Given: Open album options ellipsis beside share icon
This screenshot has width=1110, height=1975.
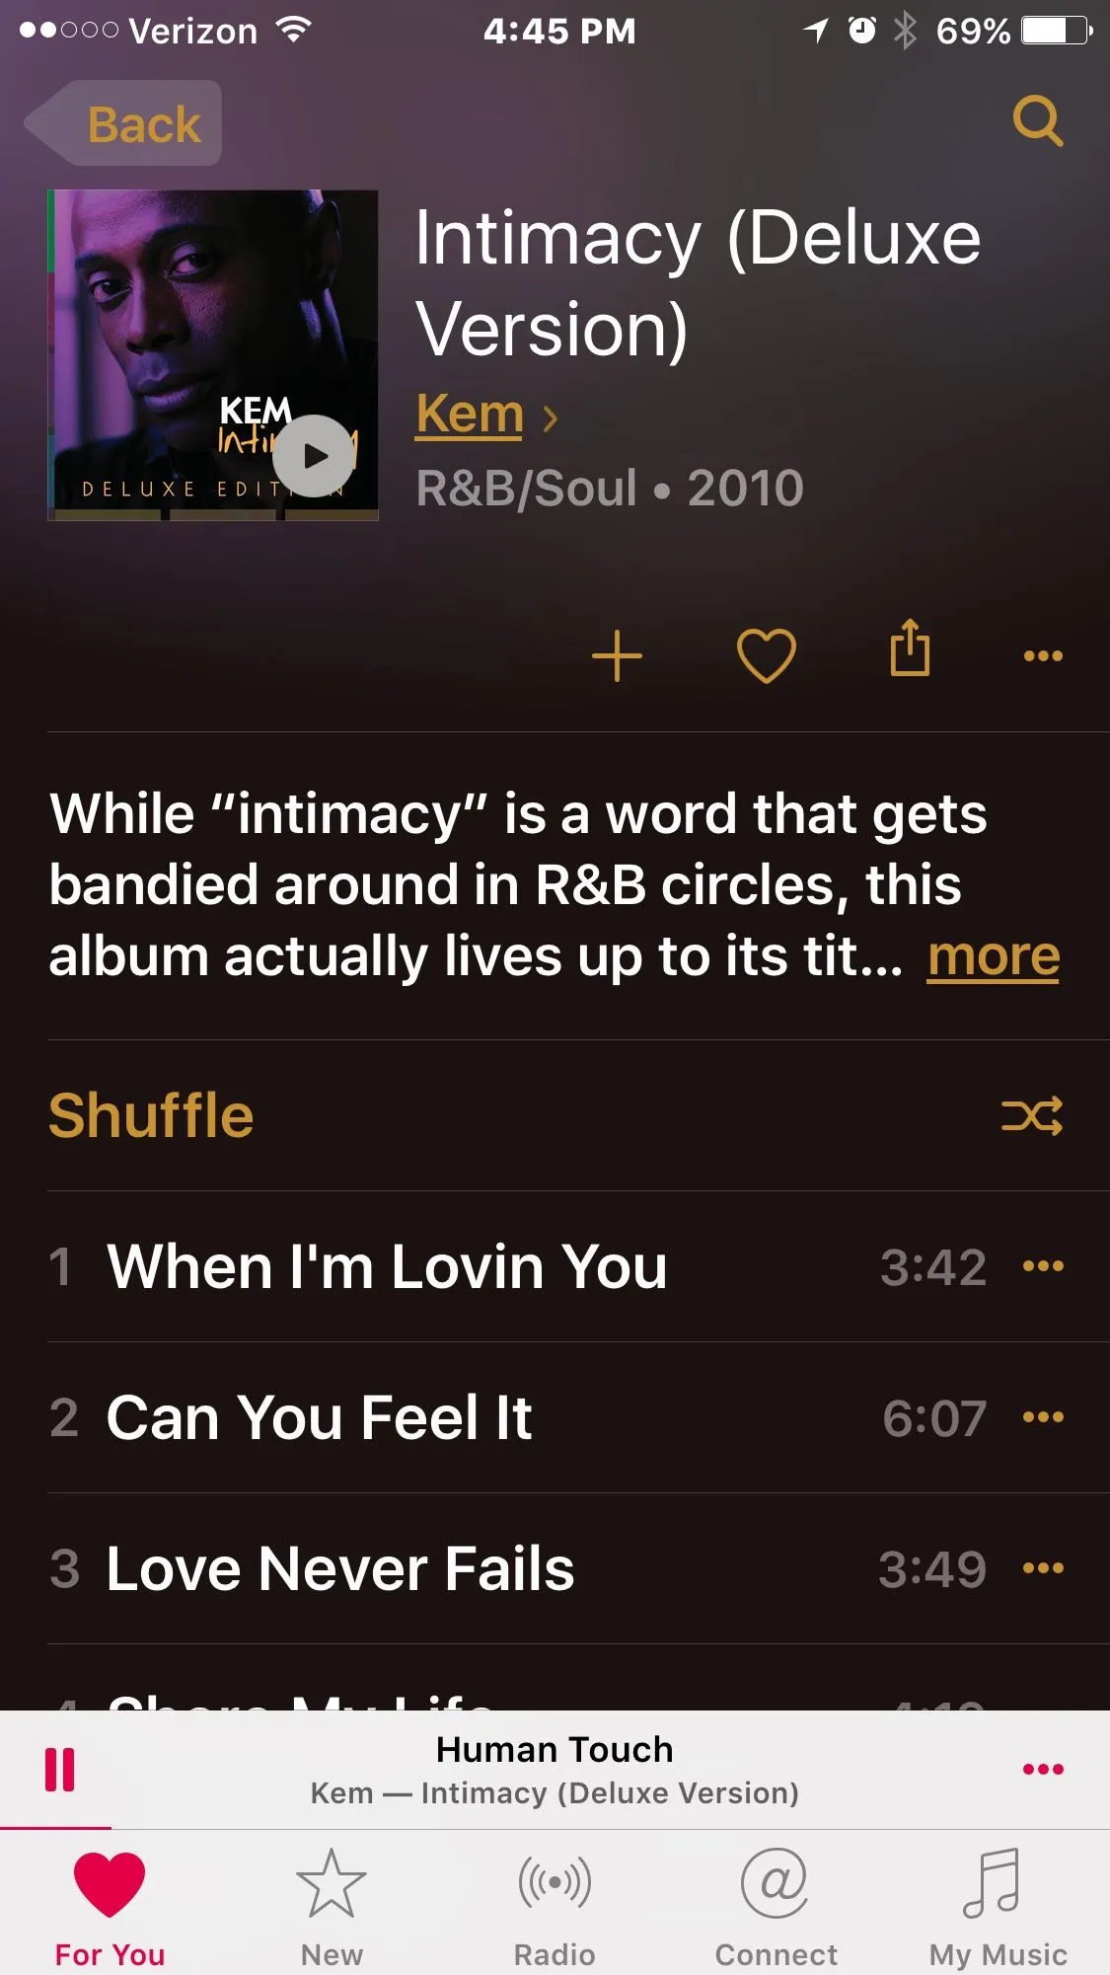Looking at the screenshot, I should coord(1043,656).
